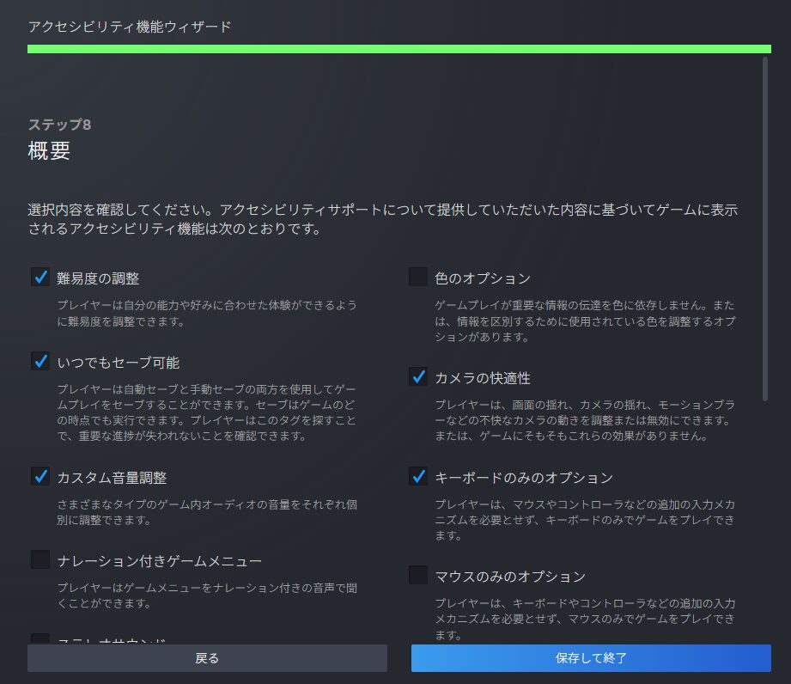
Task: Click the 概要 heading
Action: click(x=49, y=151)
